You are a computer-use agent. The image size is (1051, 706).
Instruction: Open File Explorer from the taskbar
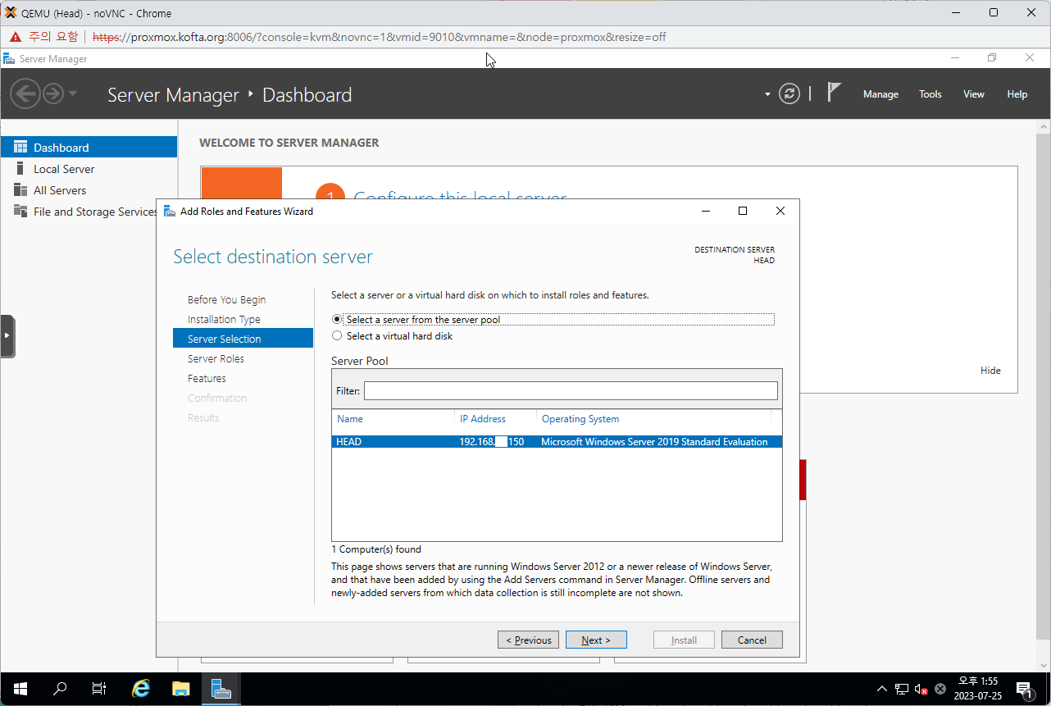tap(181, 689)
